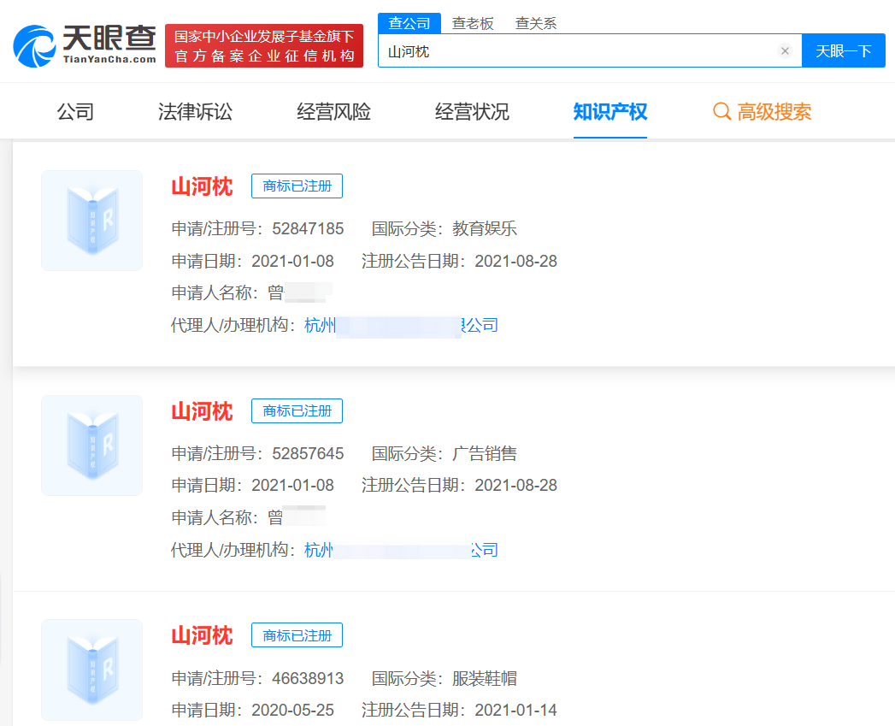Switch to the 查关系 search tab
The image size is (895, 726).
[534, 24]
